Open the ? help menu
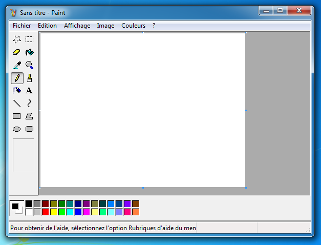The image size is (321, 245). (x=154, y=26)
